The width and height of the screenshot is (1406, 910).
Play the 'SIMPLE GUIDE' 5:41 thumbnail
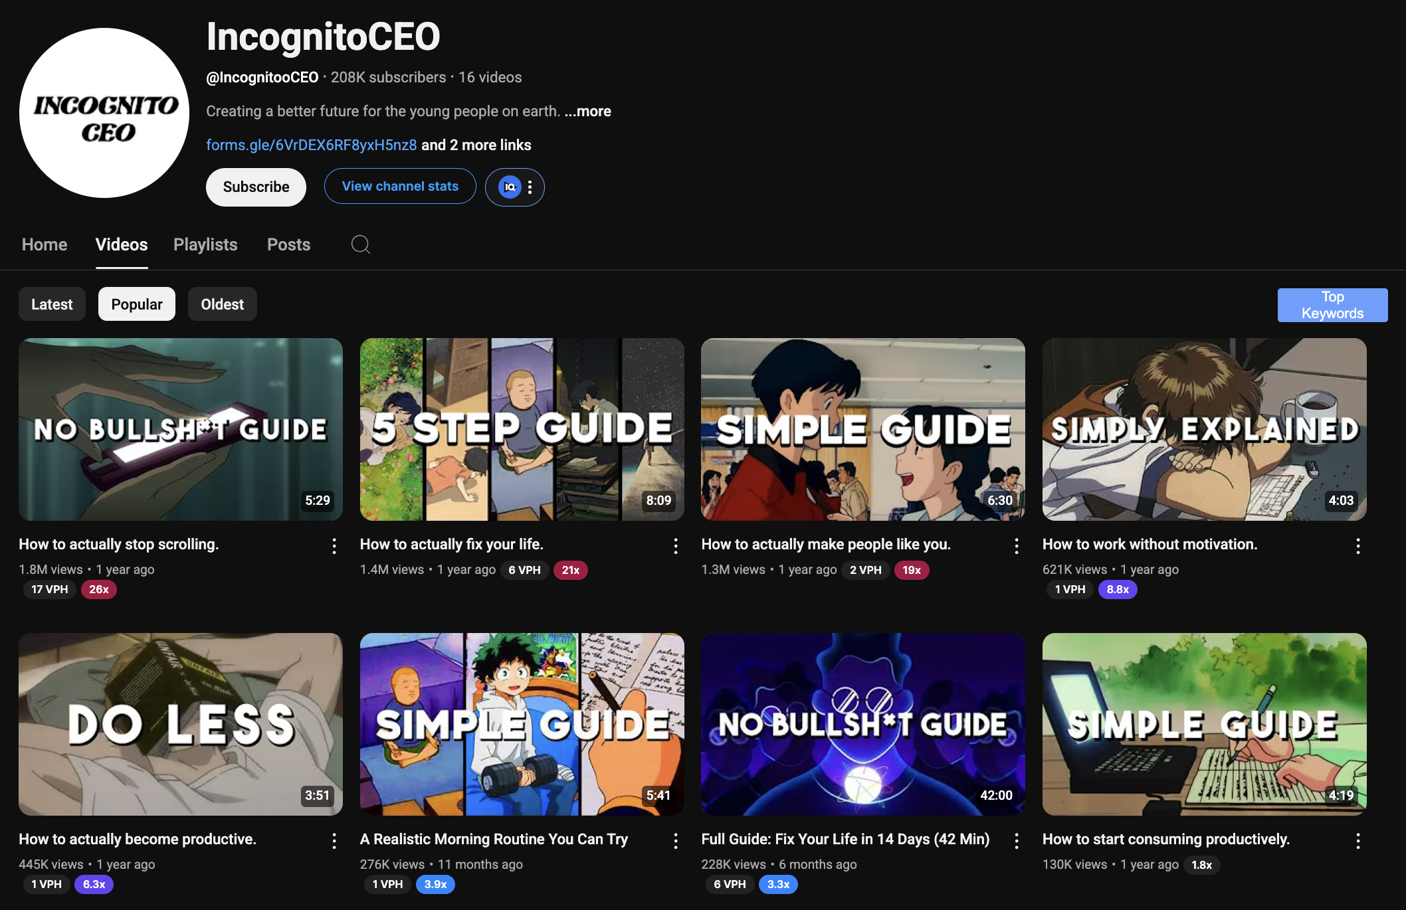[522, 724]
